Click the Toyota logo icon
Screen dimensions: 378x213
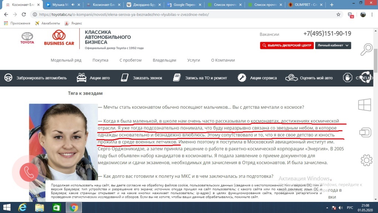click(27, 38)
